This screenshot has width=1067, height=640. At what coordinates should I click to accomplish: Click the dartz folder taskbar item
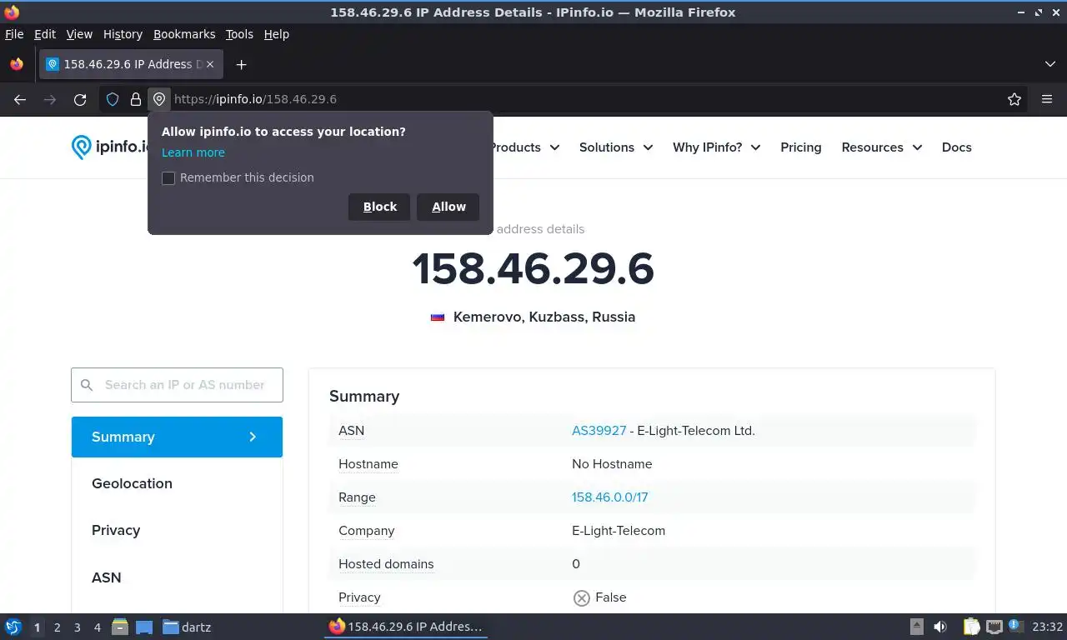[x=187, y=627]
